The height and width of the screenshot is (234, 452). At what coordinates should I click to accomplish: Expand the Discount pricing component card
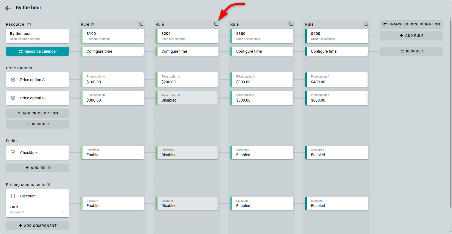(x=37, y=196)
